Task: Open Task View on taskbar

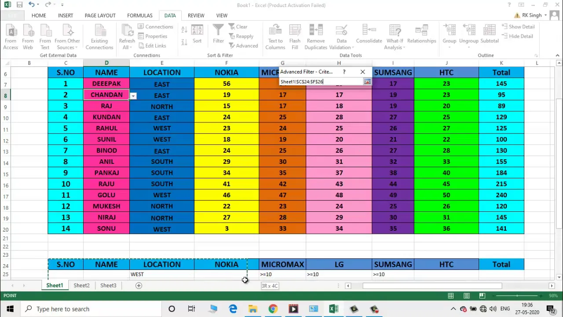Action: [x=192, y=309]
